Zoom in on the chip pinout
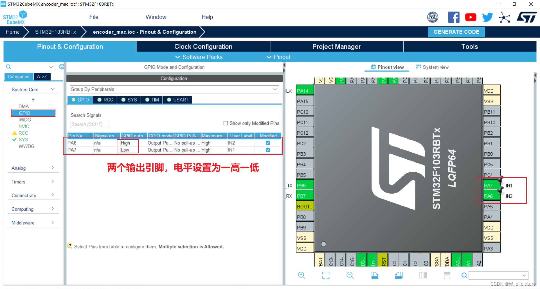 tap(301, 275)
